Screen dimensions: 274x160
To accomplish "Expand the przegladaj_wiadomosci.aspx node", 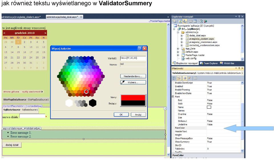I will (182, 42).
